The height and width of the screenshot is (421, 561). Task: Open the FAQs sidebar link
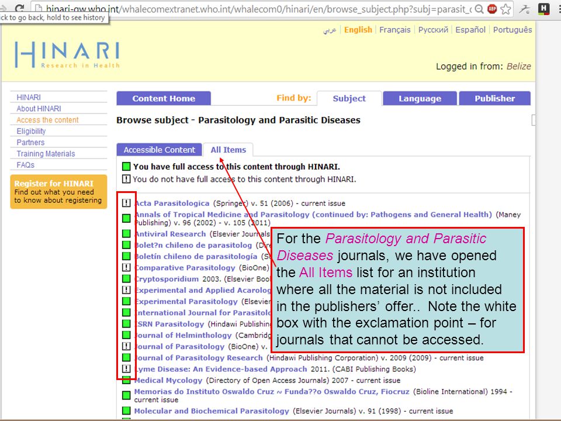click(x=25, y=165)
